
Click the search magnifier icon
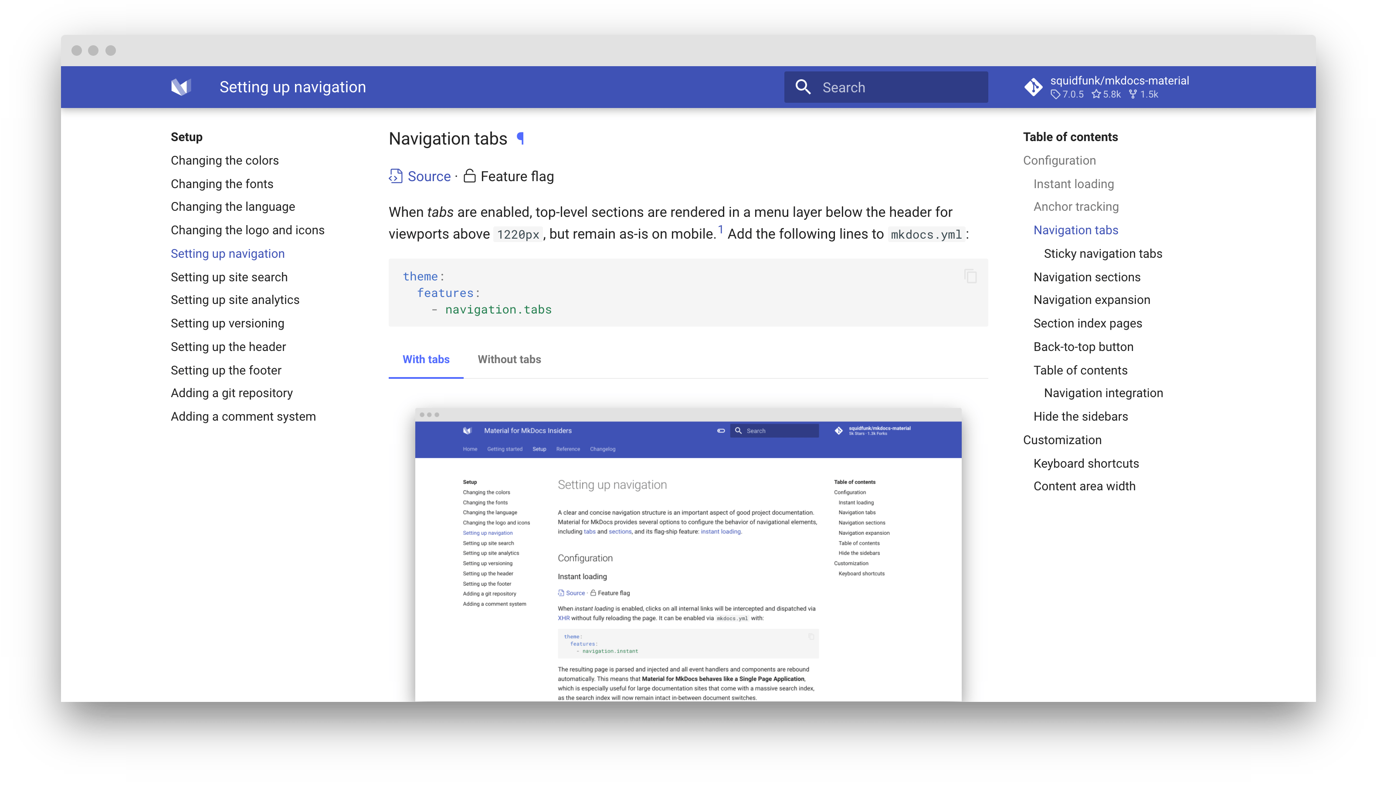coord(804,87)
